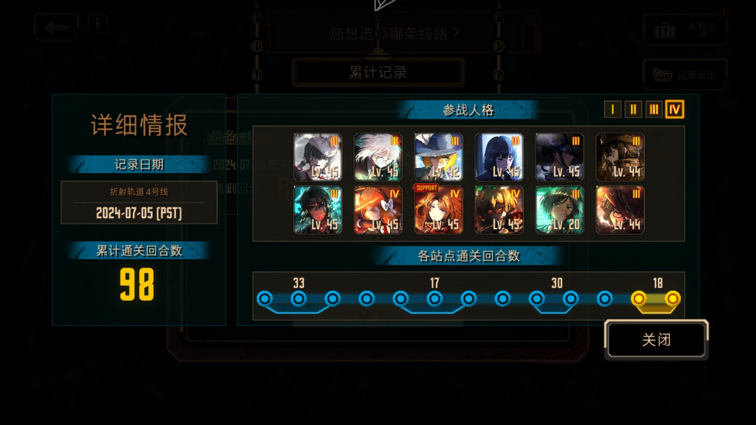Select the highlighted team tab IV
Viewport: 756px width, 425px height.
click(674, 109)
